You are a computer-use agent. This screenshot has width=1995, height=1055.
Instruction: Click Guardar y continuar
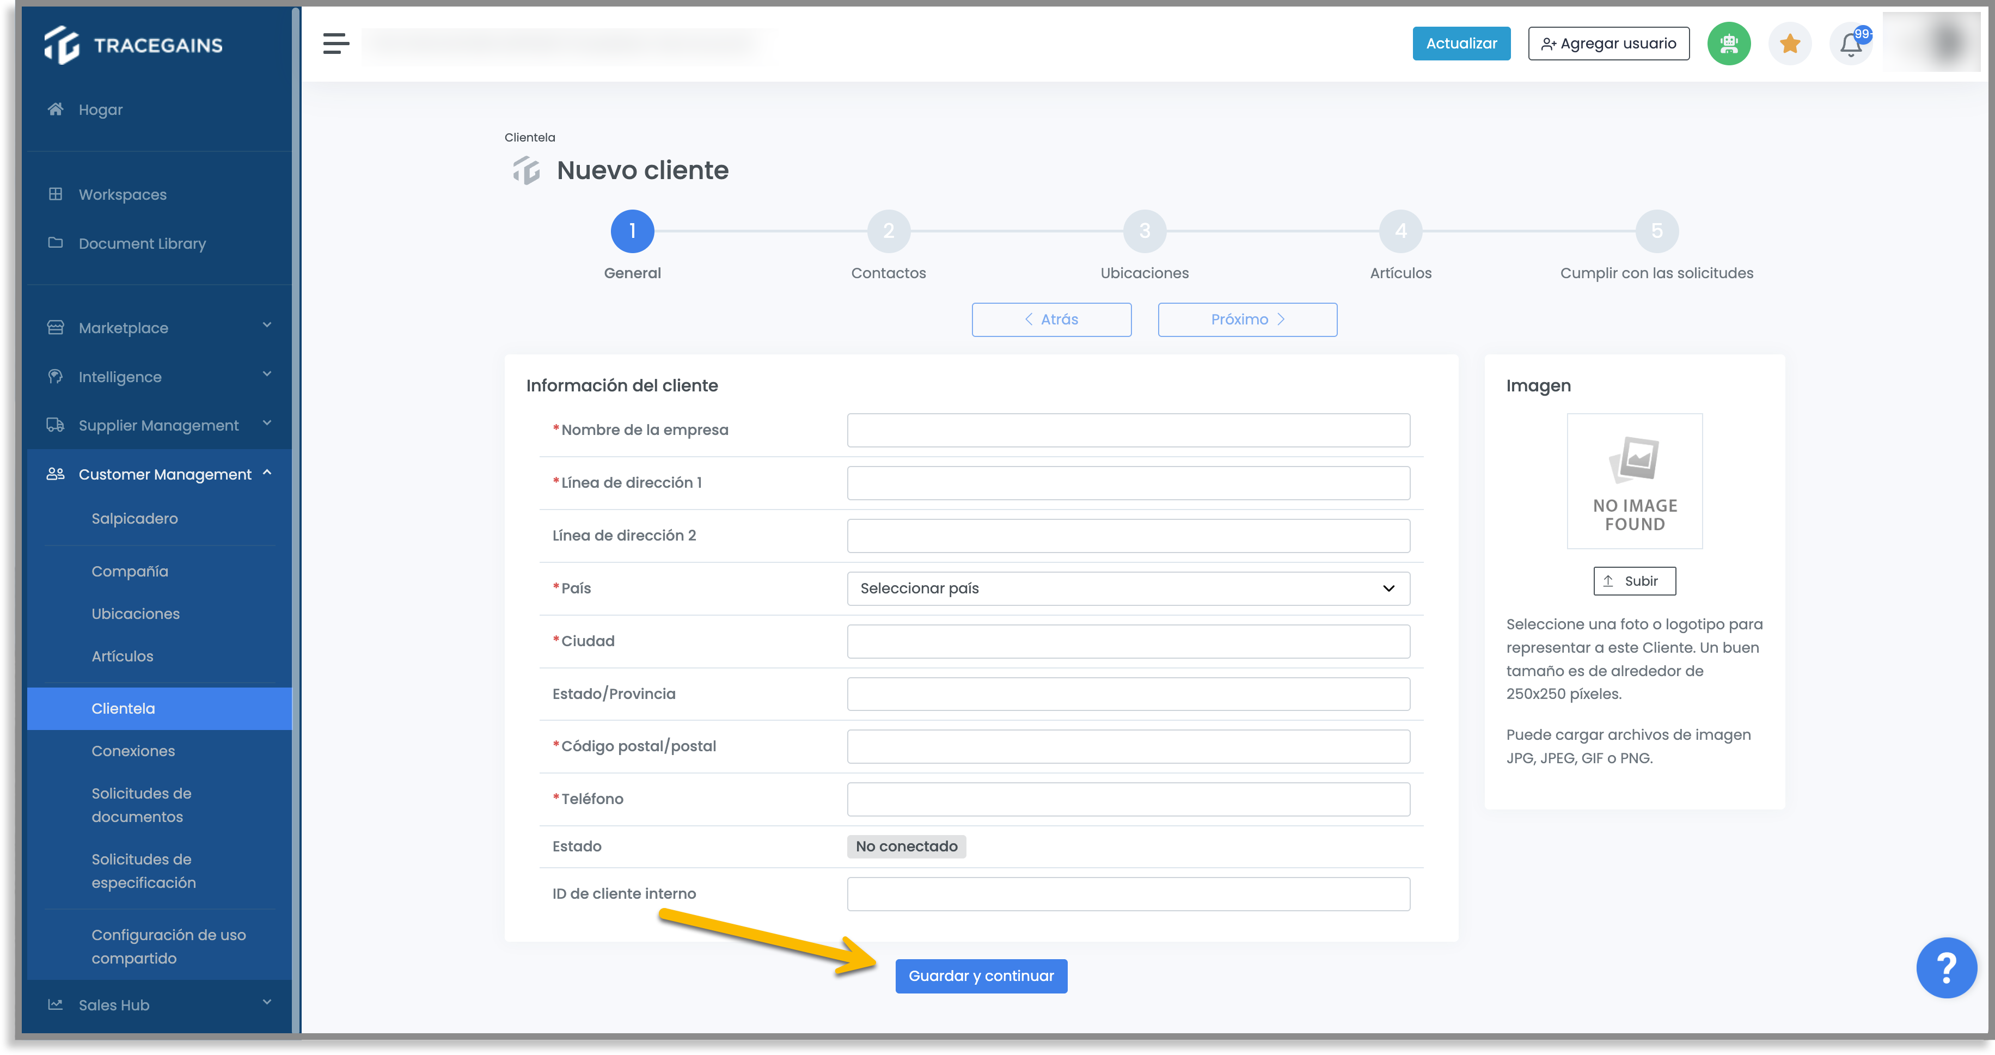pos(981,976)
